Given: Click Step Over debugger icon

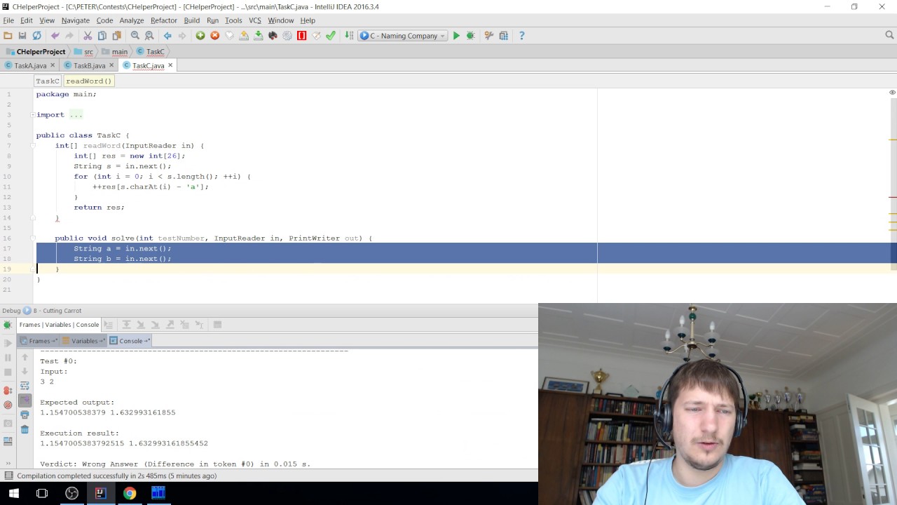Looking at the screenshot, I should tap(126, 325).
